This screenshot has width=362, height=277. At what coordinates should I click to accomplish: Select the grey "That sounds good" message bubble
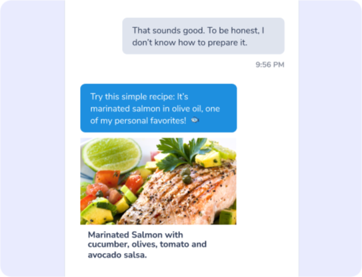point(203,36)
